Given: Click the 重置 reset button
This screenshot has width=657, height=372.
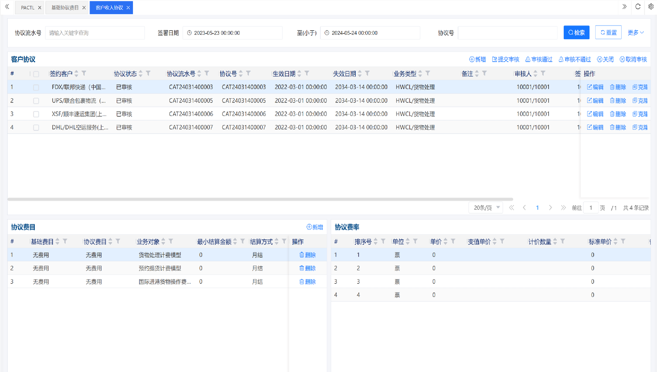Looking at the screenshot, I should coord(608,33).
